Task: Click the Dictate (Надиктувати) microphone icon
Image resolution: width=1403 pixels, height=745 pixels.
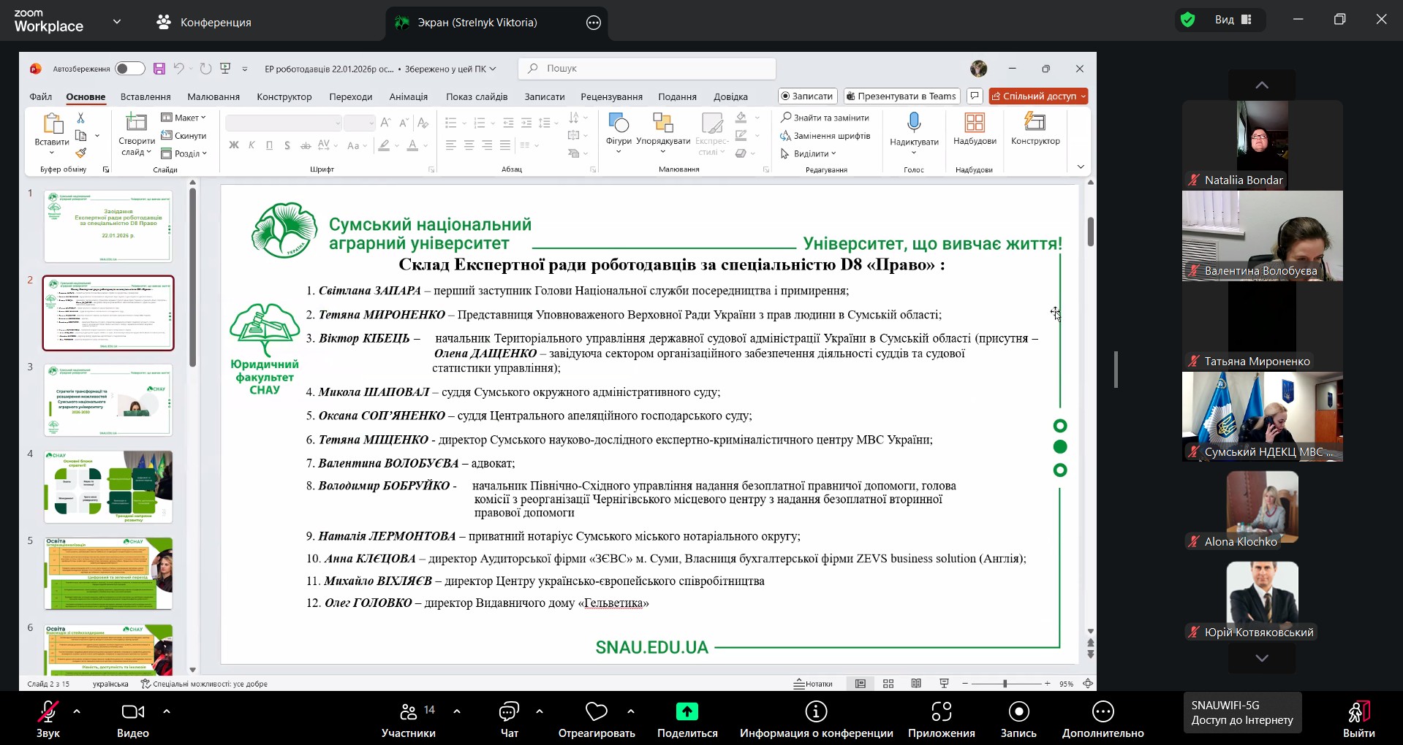Action: click(x=914, y=122)
